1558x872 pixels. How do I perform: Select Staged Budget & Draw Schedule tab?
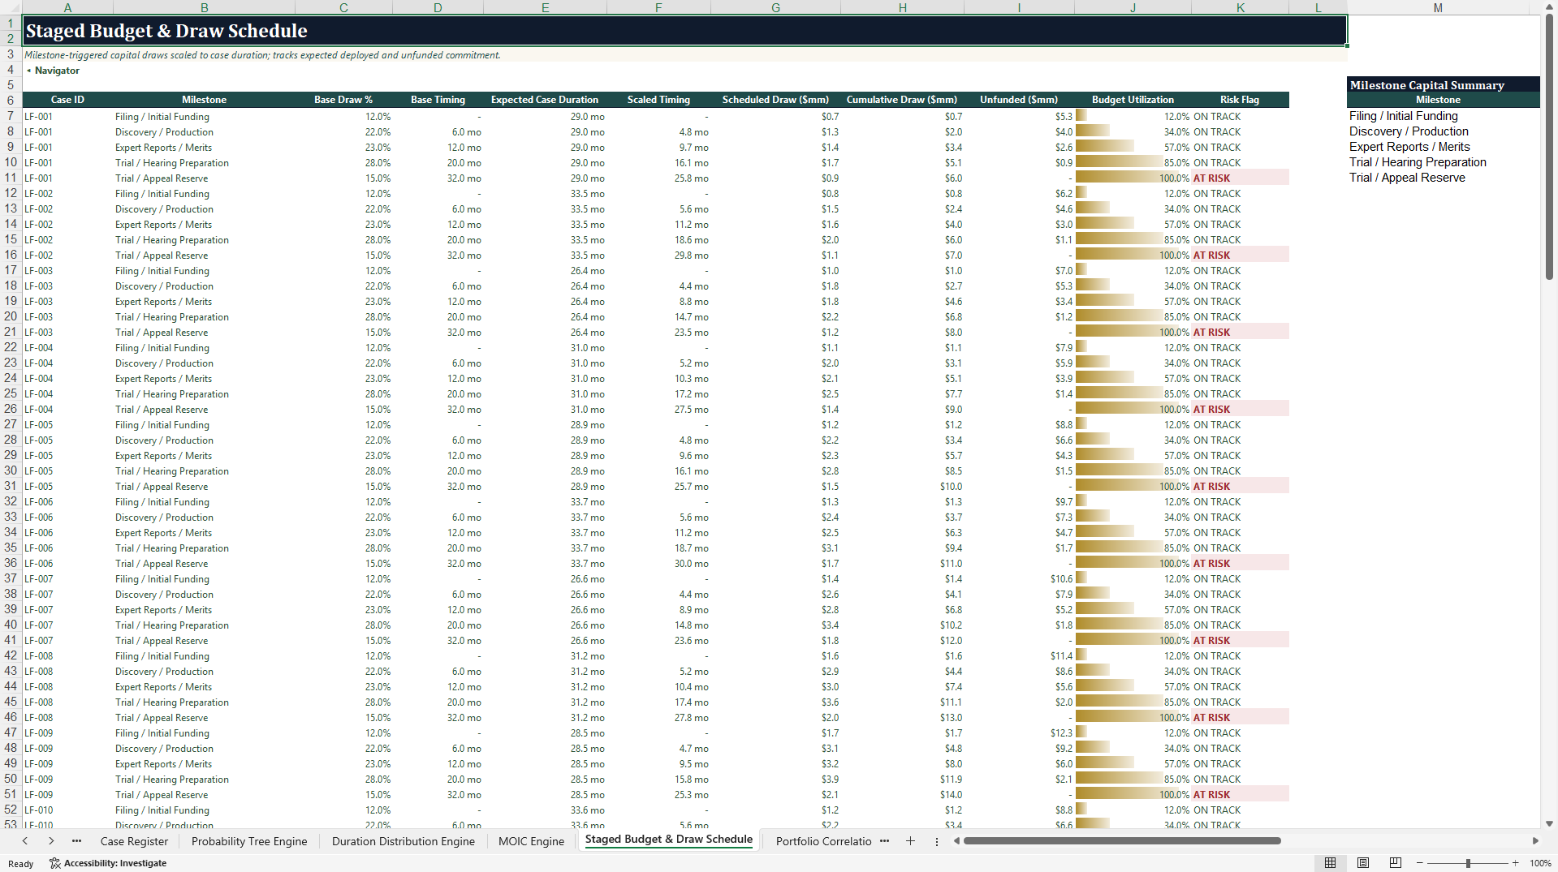(669, 840)
